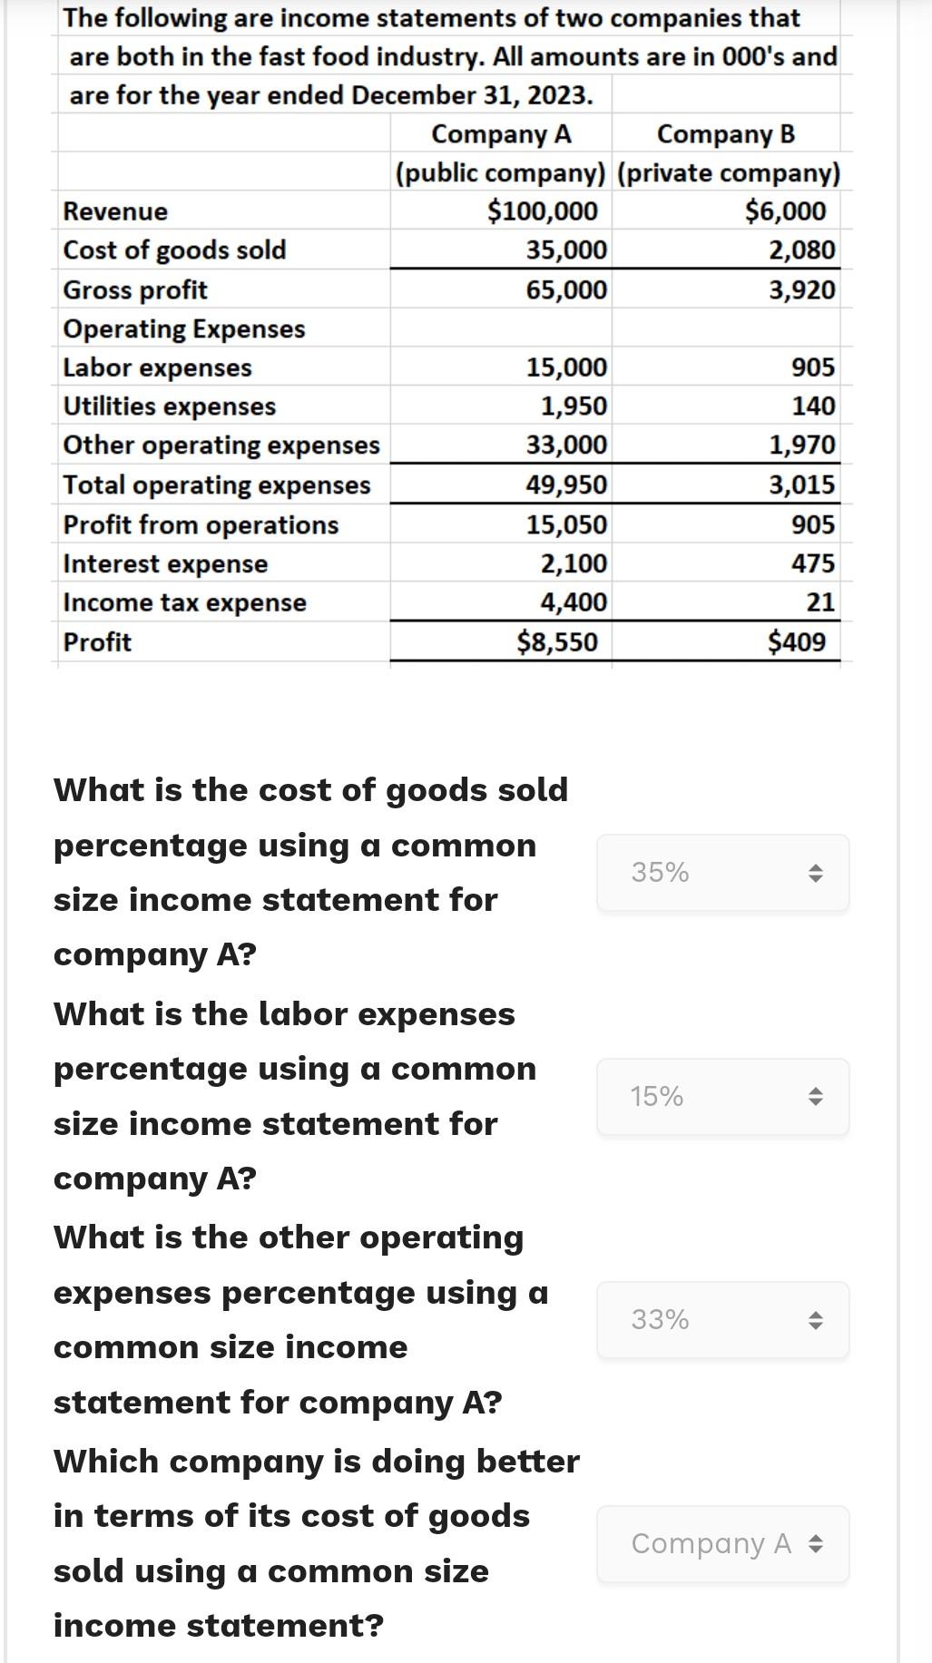The width and height of the screenshot is (932, 1663).
Task: Click the stepper arrows beside 33%
Action: tap(817, 1320)
